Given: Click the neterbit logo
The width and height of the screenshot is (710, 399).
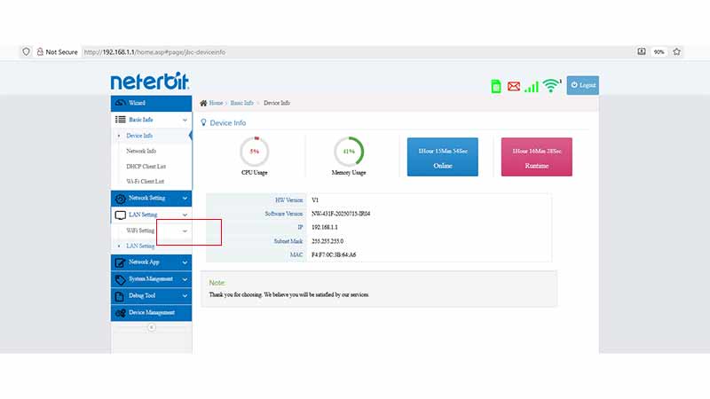Looking at the screenshot, I should [150, 82].
